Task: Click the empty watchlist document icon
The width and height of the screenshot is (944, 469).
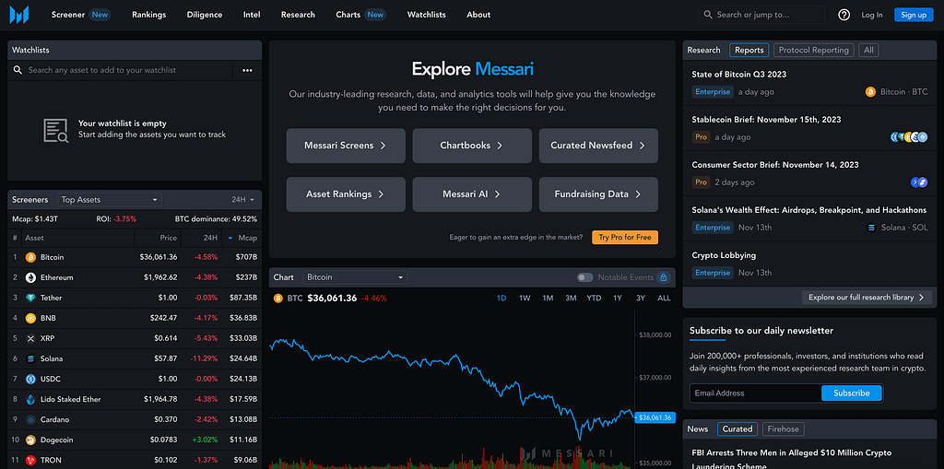Action: [55, 130]
